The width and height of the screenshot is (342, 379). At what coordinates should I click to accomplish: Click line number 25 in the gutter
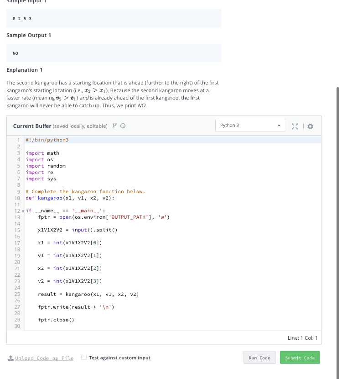point(17,294)
